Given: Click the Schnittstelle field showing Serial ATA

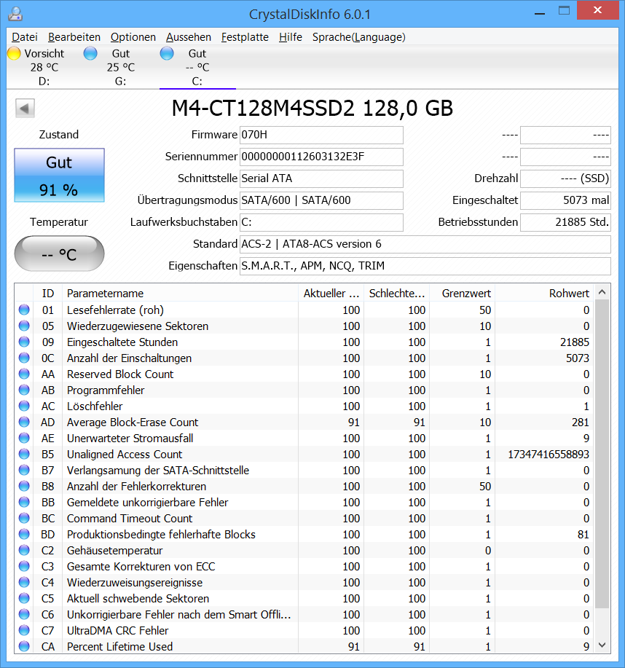Looking at the screenshot, I should pyautogui.click(x=321, y=178).
